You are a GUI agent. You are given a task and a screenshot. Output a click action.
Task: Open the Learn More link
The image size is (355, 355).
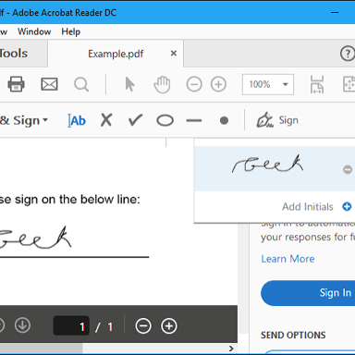[288, 259]
